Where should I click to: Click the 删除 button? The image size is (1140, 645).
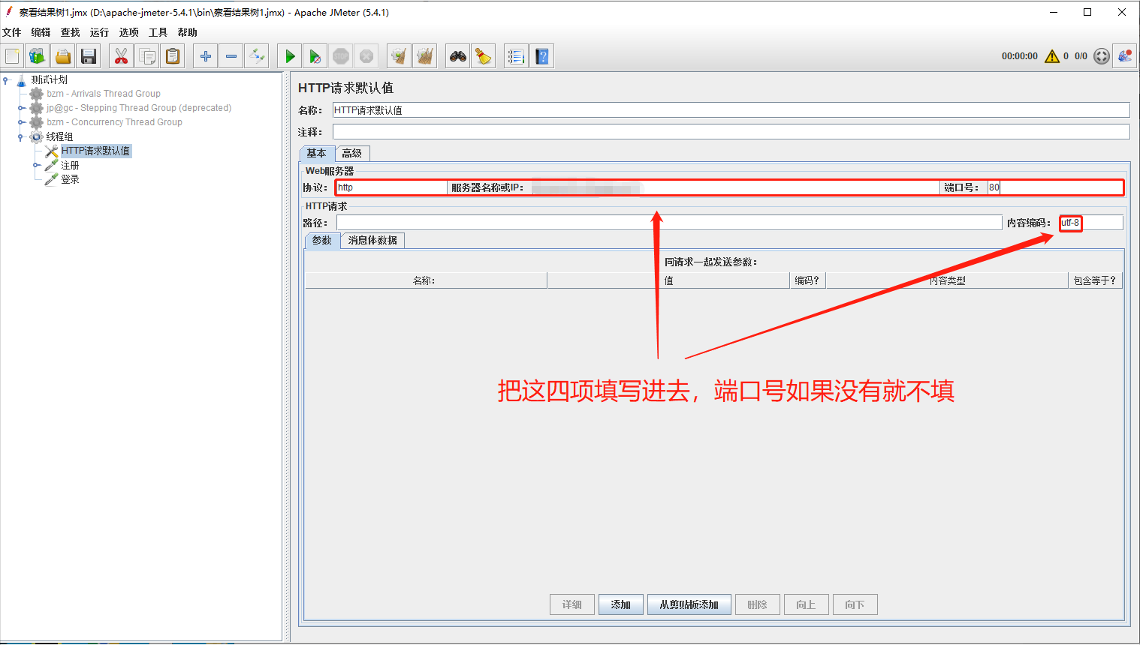(x=758, y=604)
